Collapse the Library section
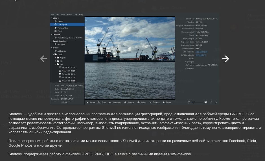This screenshot has width=265, height=161. point(51,18)
